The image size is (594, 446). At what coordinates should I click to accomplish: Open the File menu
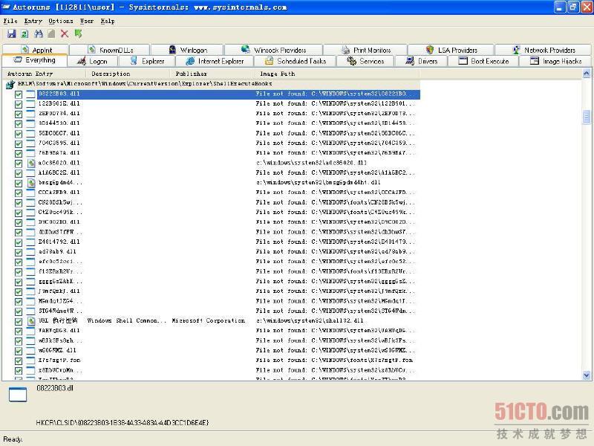click(x=10, y=22)
